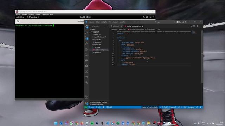Screen dimensions: 225x126
Task: Open the Run and Debug view
Action: (86, 43)
